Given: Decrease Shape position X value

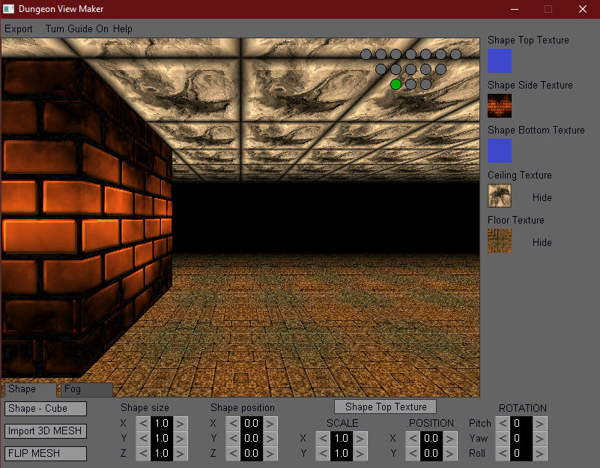Looking at the screenshot, I should (233, 424).
